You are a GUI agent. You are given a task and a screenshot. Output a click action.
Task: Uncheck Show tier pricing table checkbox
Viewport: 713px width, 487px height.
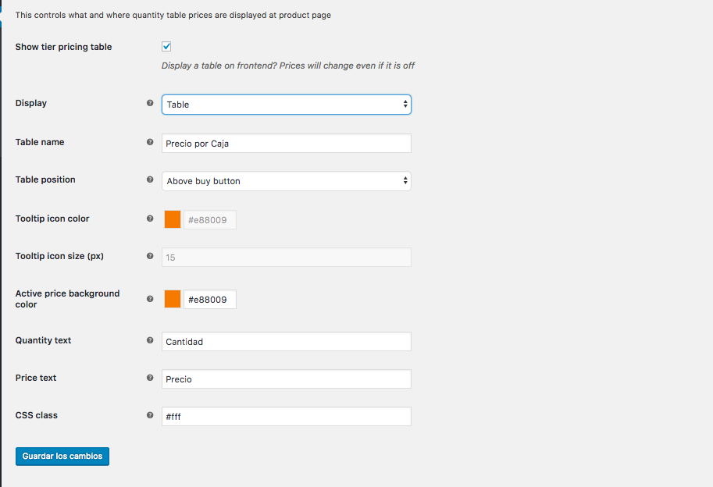point(166,47)
